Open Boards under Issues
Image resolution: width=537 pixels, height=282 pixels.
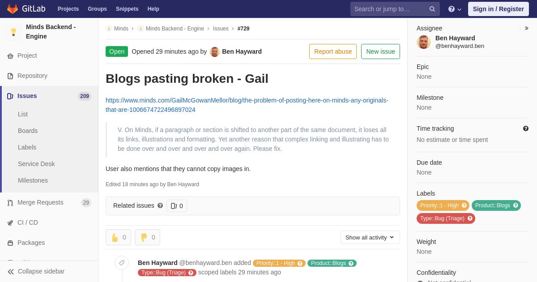tap(28, 131)
